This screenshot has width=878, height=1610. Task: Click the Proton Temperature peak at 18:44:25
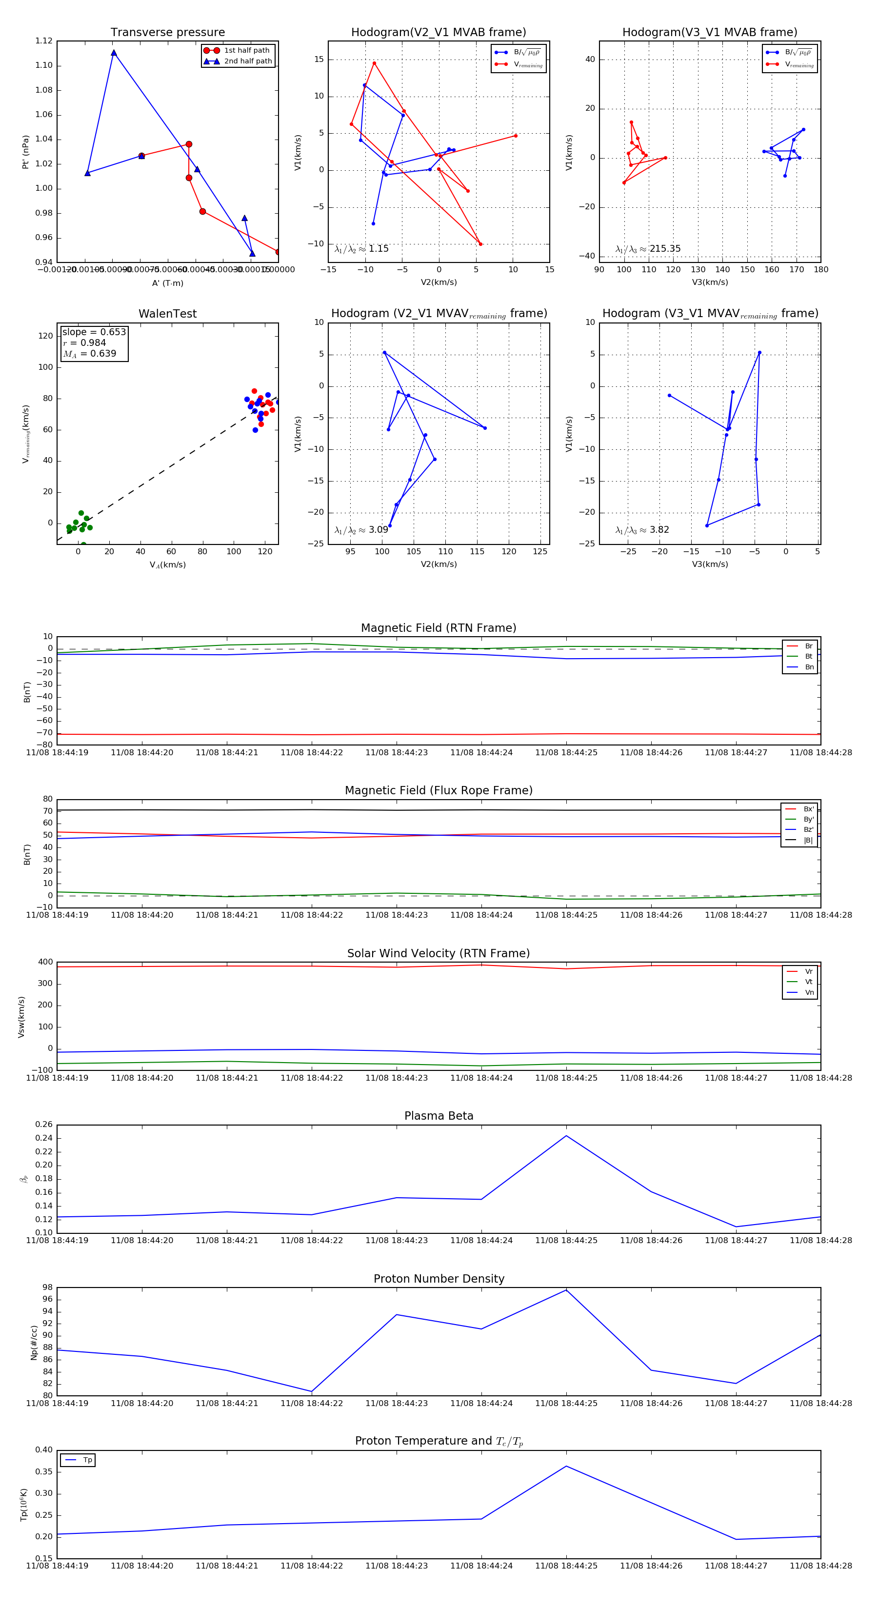566,1466
